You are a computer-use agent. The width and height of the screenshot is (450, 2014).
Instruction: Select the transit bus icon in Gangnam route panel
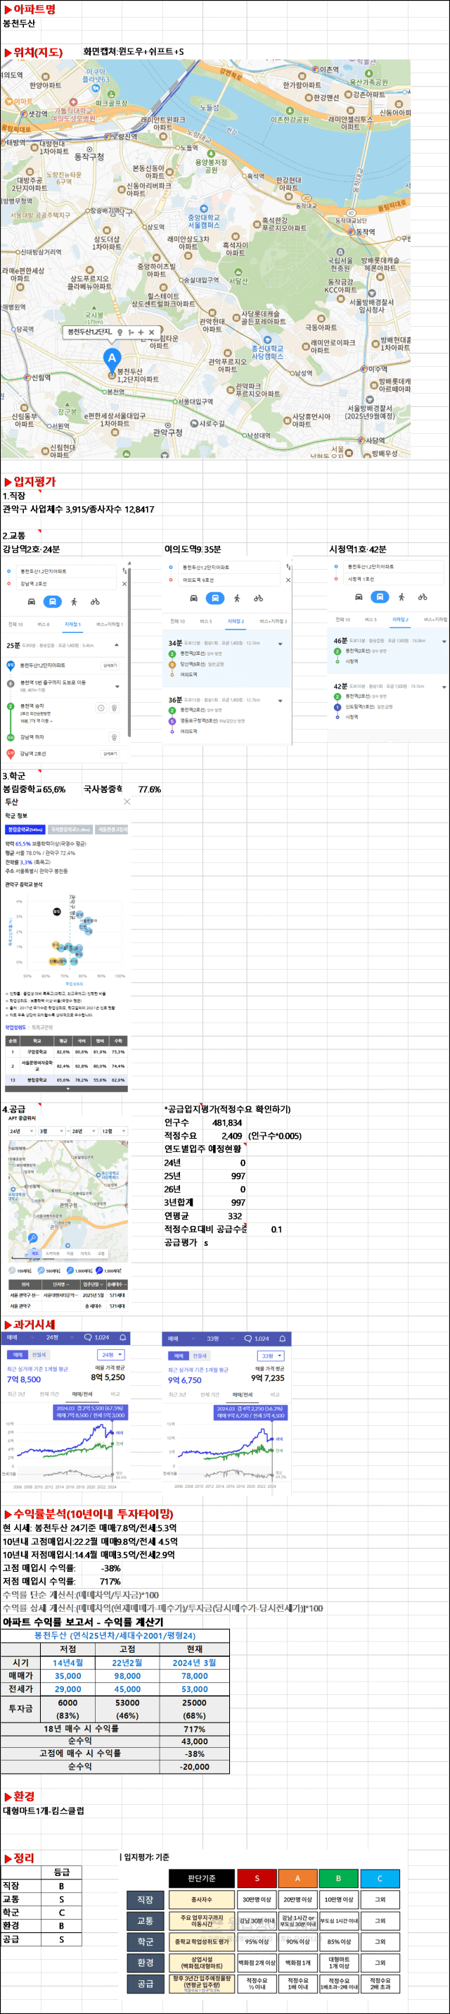click(x=51, y=601)
